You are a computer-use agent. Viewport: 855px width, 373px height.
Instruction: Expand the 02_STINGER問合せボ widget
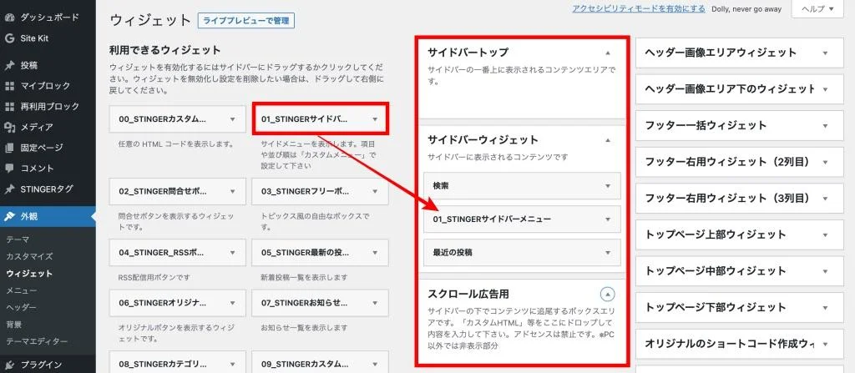(x=233, y=191)
